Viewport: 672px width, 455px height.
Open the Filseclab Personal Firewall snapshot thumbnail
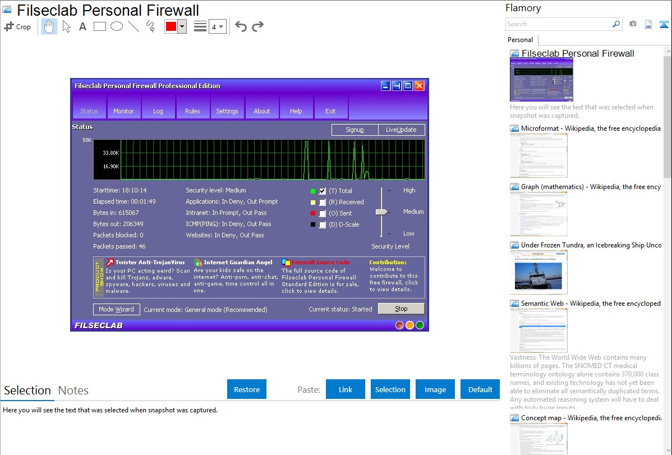(541, 80)
